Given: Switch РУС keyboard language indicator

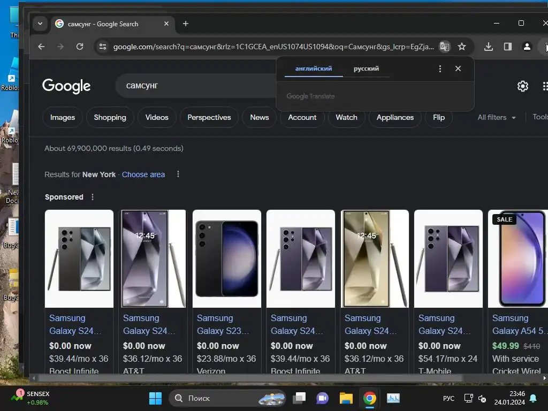Looking at the screenshot, I should tap(449, 398).
